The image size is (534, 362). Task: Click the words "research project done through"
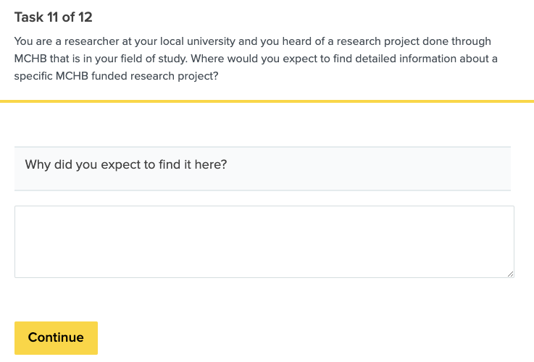pos(417,41)
